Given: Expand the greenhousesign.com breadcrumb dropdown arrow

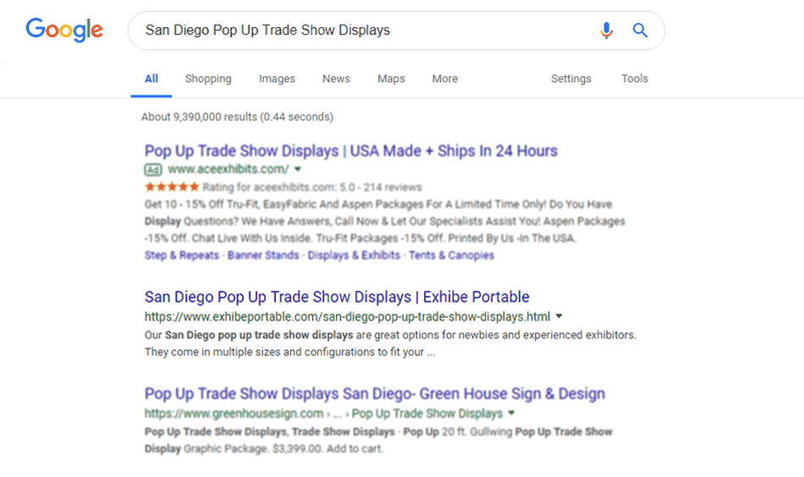Looking at the screenshot, I should tap(511, 413).
